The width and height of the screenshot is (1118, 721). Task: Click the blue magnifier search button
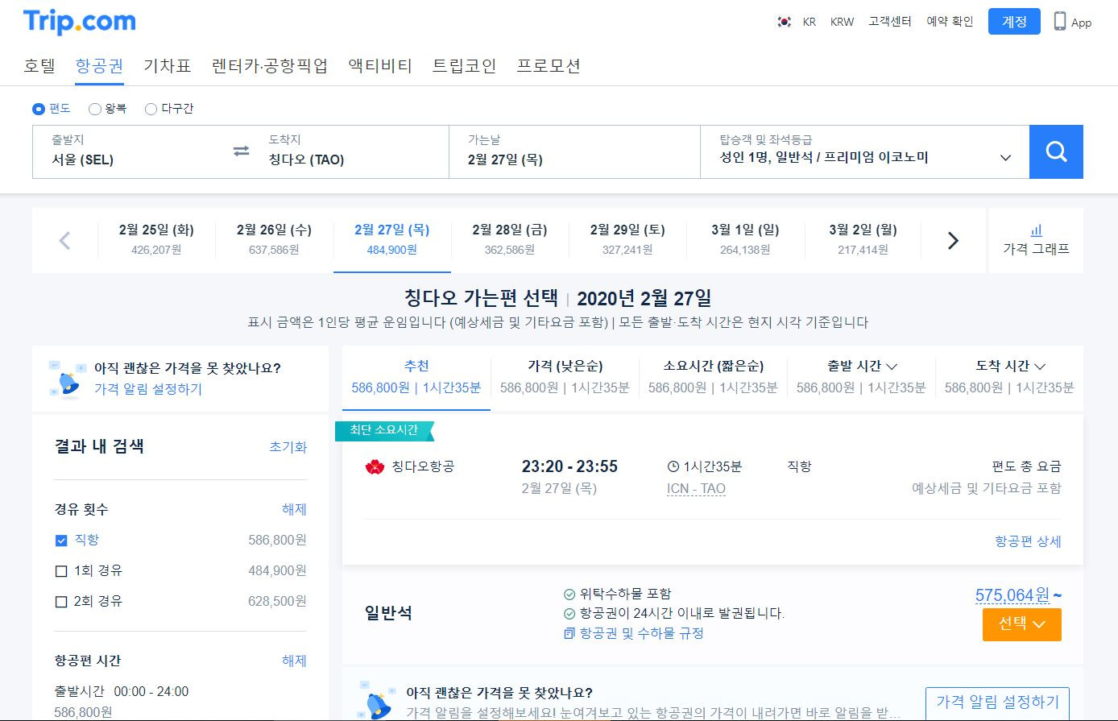tap(1056, 151)
